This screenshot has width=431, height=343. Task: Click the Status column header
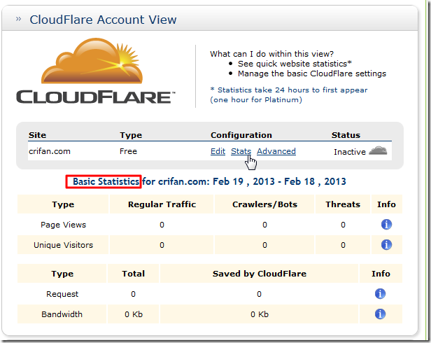(346, 135)
